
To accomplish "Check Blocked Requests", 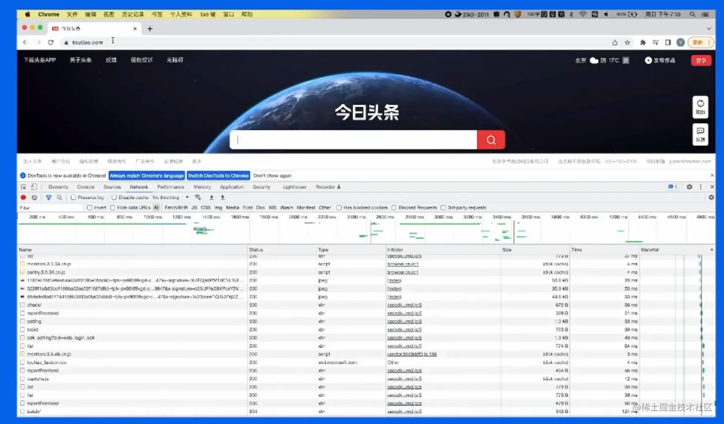I will click(394, 208).
